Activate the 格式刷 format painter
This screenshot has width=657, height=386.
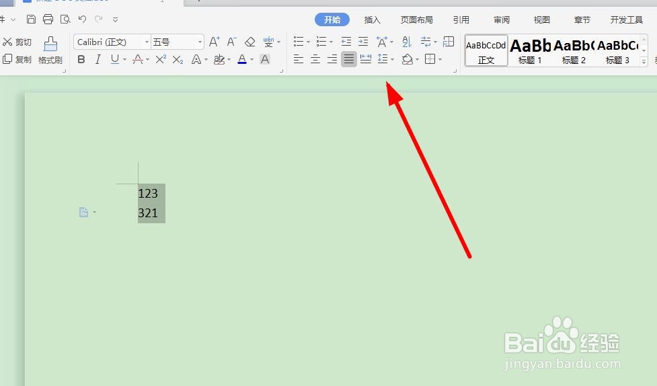[50, 50]
